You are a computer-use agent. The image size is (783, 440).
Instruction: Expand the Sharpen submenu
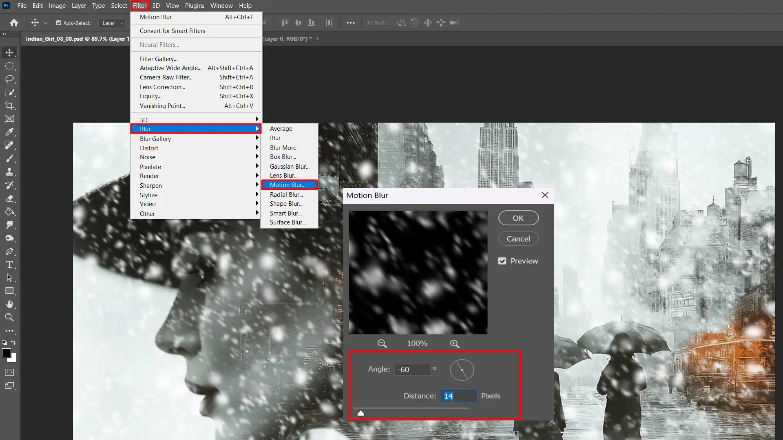pyautogui.click(x=150, y=185)
